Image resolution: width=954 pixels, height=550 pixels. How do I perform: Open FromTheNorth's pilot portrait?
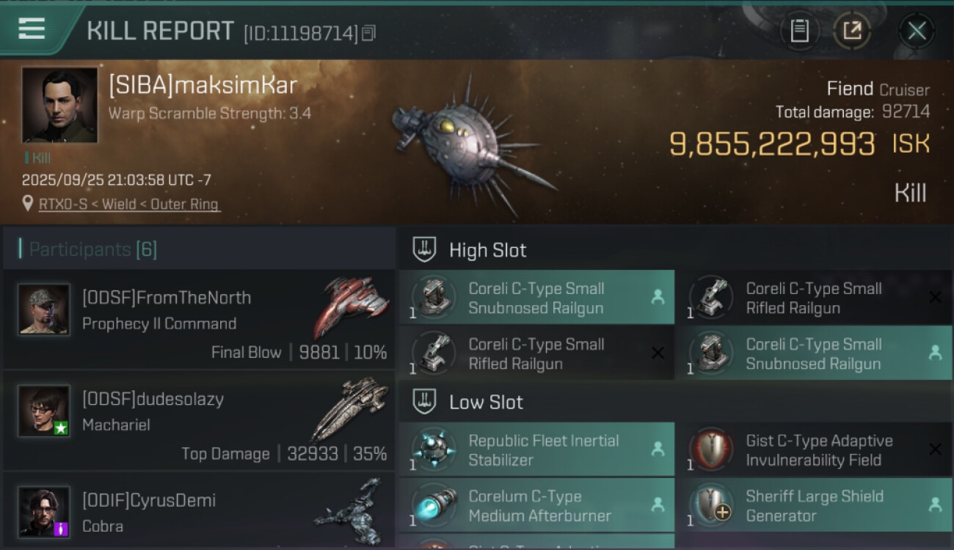44,309
